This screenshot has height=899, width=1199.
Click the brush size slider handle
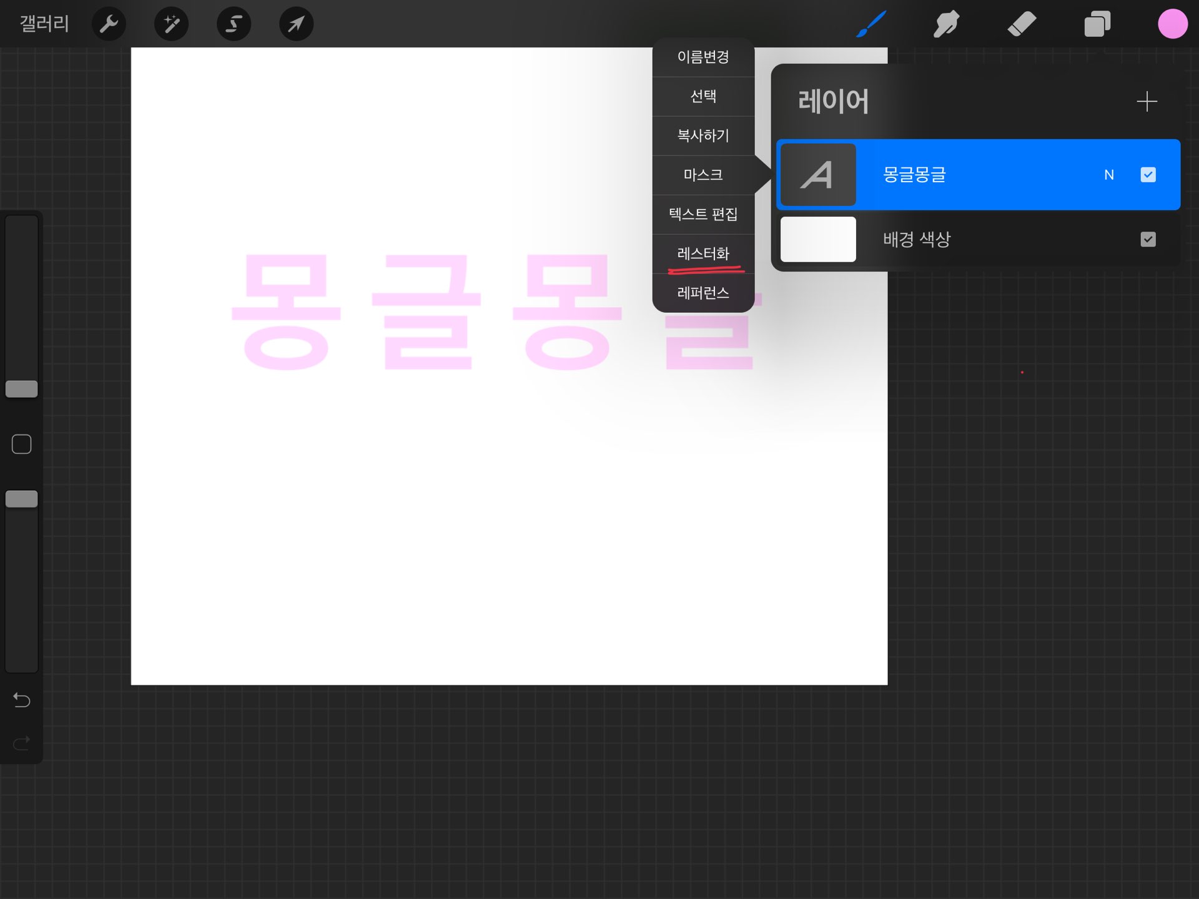pos(22,389)
